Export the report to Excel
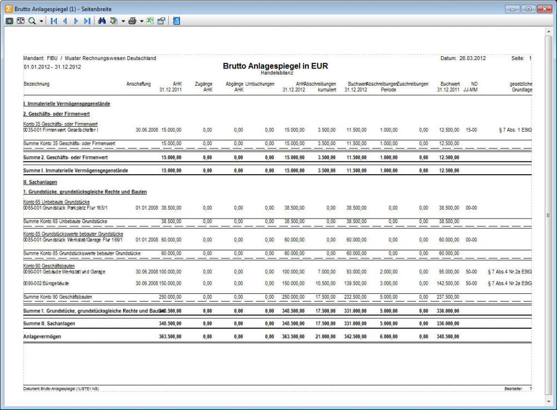Screen dimensions: 557x410 click(150, 21)
